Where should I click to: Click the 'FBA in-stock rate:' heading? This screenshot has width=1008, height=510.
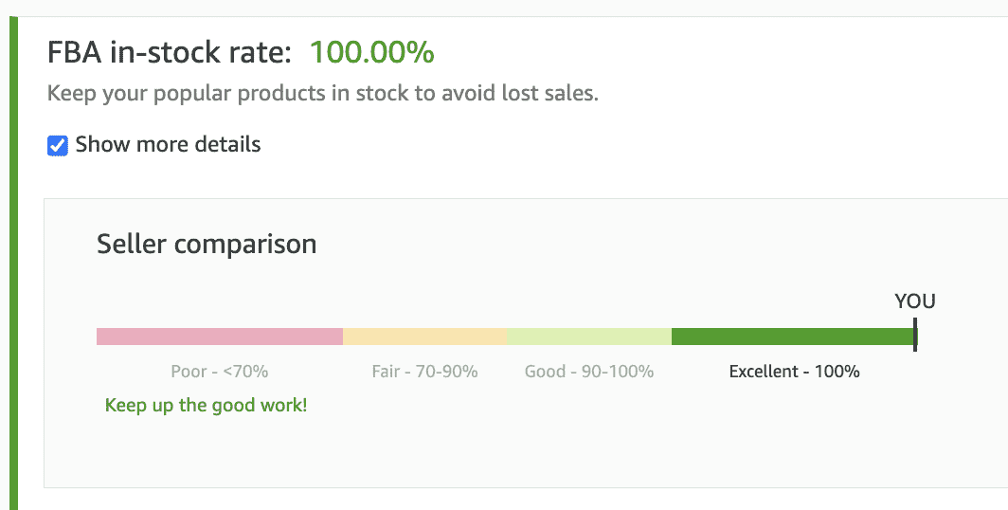tap(170, 53)
